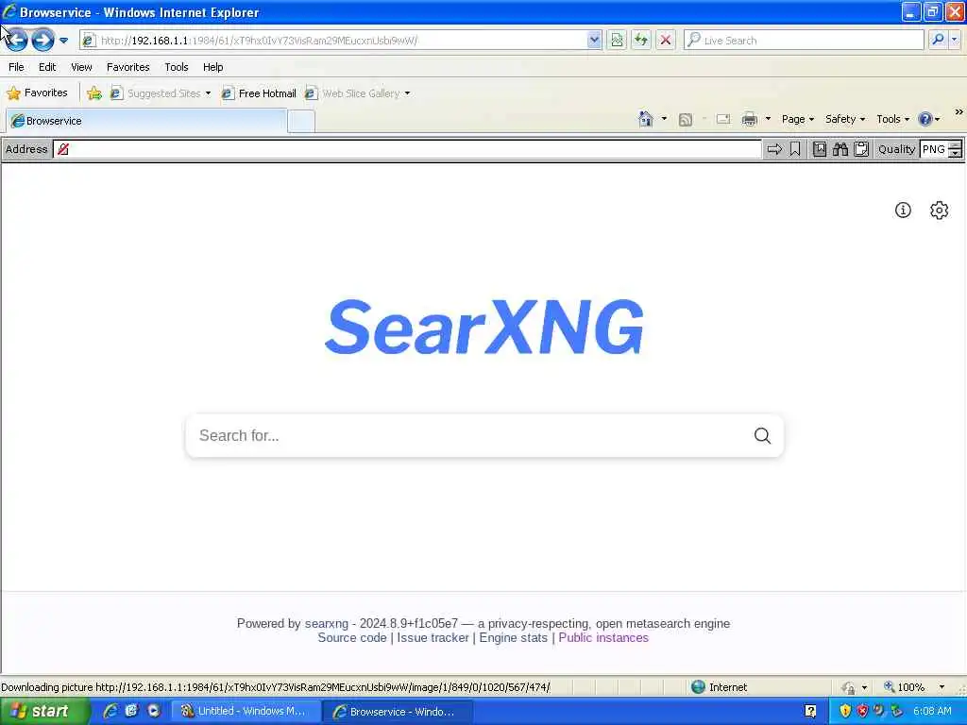
Task: Click the SearXNG About info icon
Action: (x=903, y=211)
